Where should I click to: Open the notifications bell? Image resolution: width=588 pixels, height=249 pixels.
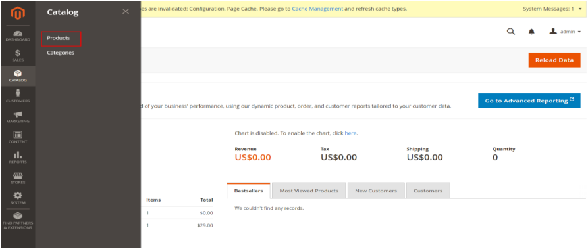(531, 32)
